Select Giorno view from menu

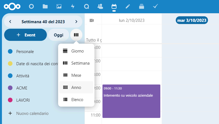(76, 51)
